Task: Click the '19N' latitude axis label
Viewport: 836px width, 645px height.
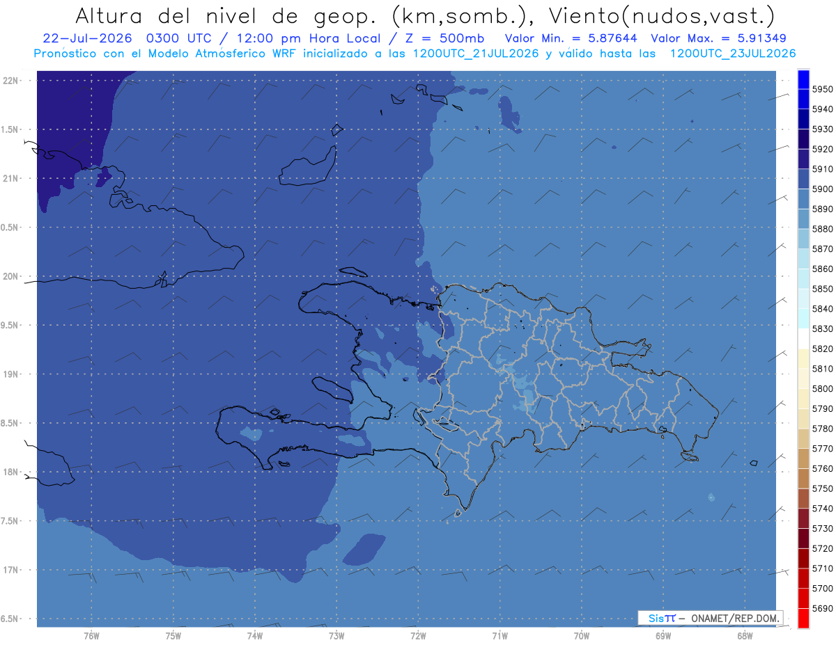Action: (x=12, y=374)
